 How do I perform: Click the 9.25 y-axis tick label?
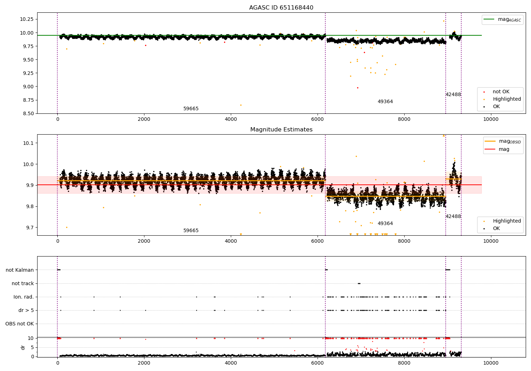28,73
